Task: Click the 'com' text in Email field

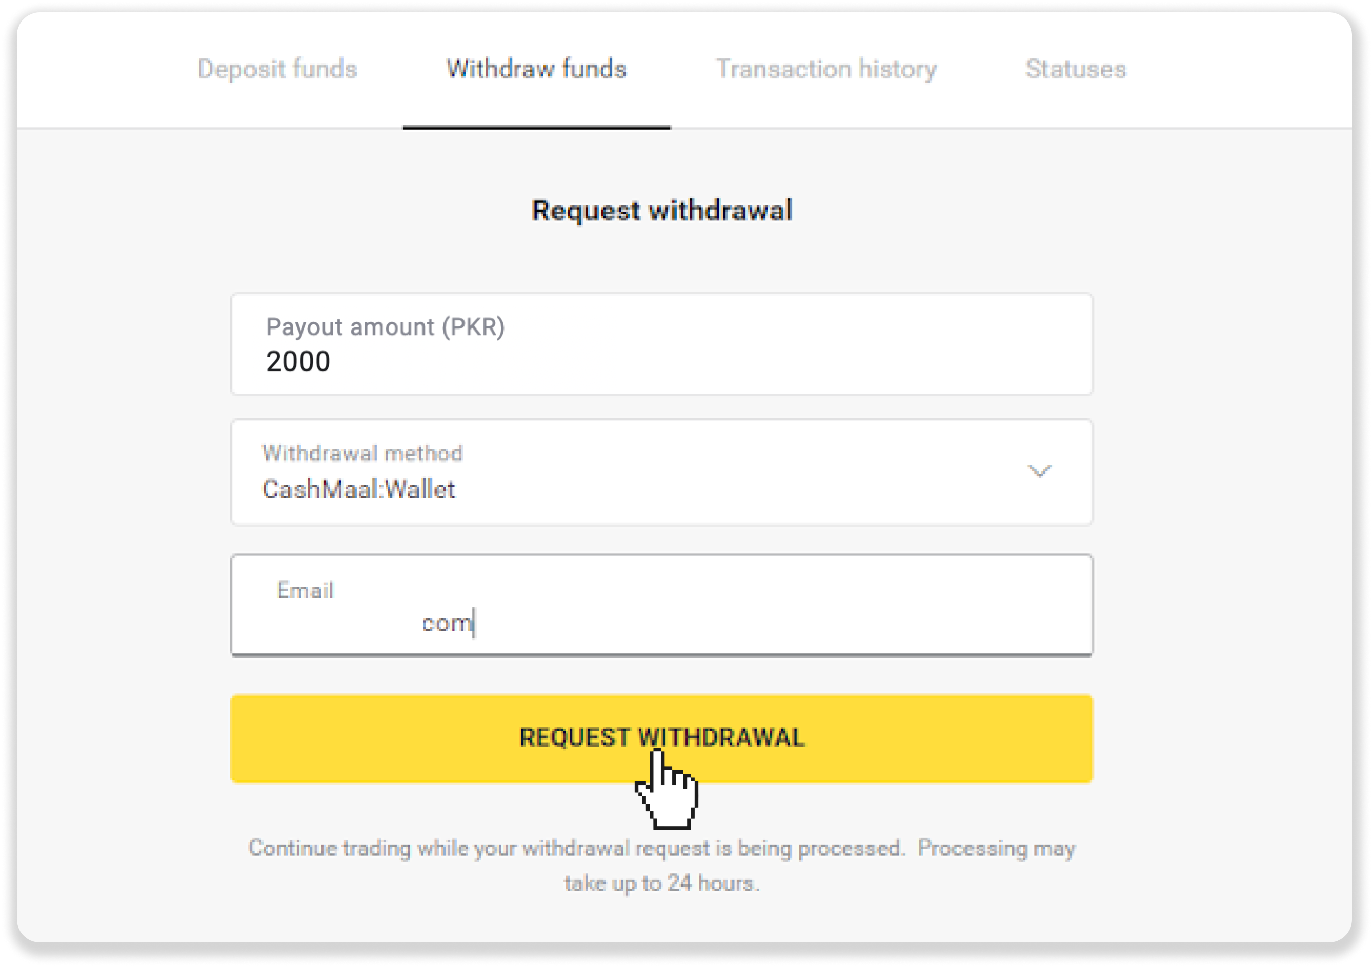Action: pos(447,624)
